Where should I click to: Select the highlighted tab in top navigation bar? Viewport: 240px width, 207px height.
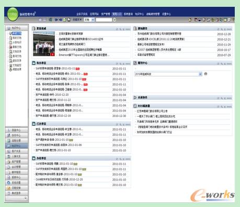pyautogui.click(x=117, y=14)
